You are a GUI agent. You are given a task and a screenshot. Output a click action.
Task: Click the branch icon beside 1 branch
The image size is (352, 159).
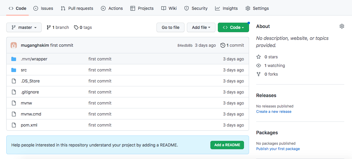pyautogui.click(x=49, y=27)
